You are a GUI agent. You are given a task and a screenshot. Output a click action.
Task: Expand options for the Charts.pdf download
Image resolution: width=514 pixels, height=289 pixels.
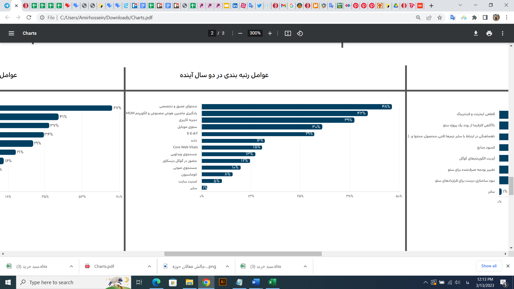point(149,266)
